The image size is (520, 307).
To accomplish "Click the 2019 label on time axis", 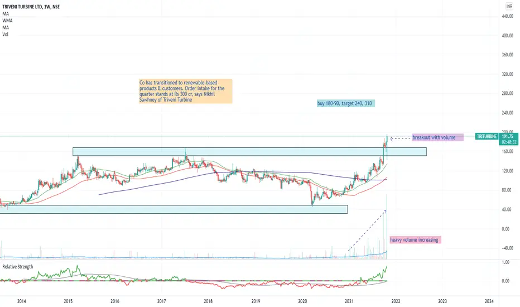I will click(x=256, y=301).
